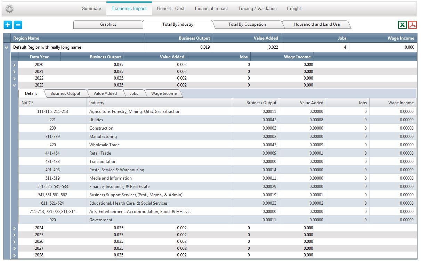Open the Wage Income detail tab
The image size is (421, 263).
coord(164,93)
